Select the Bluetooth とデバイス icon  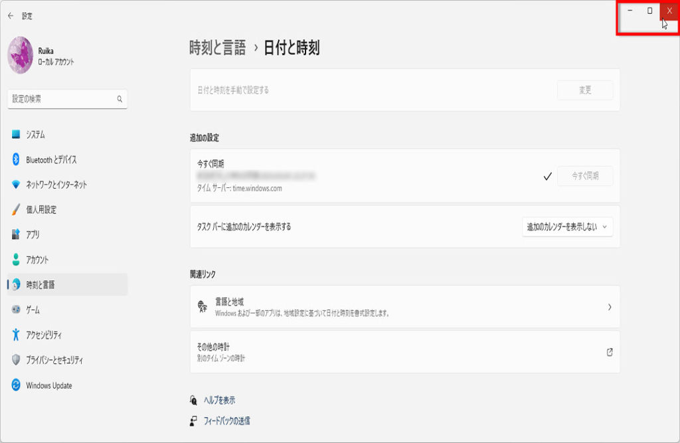click(x=17, y=159)
